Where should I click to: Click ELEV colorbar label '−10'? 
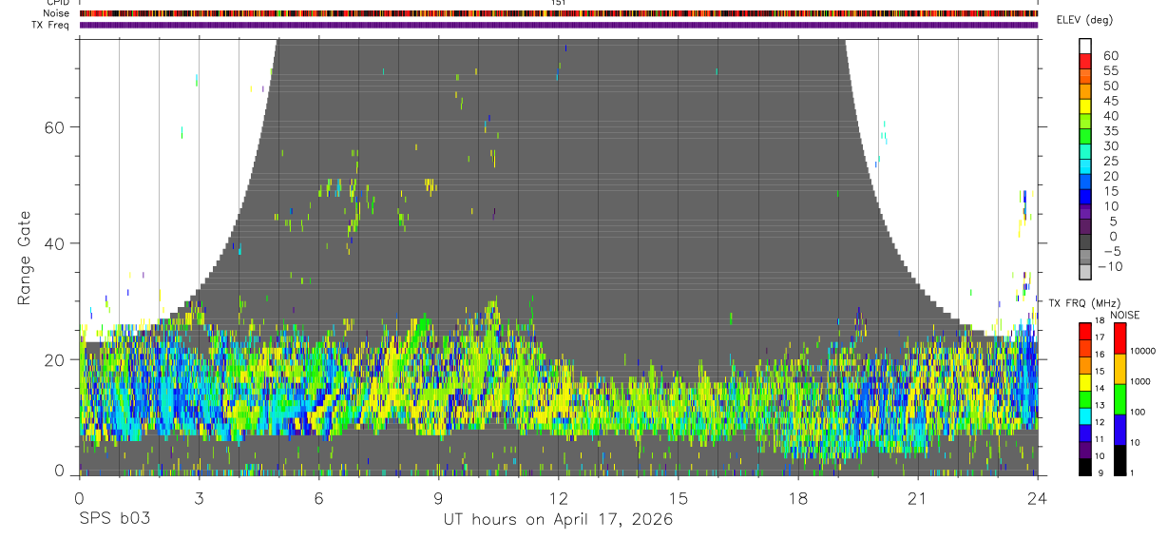point(1111,266)
